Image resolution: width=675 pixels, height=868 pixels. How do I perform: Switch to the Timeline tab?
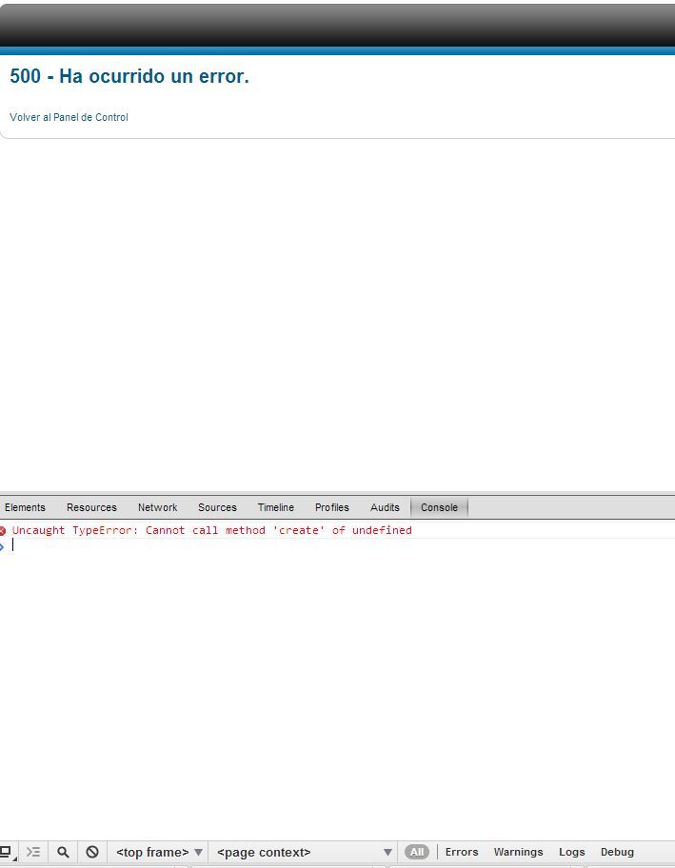point(276,507)
